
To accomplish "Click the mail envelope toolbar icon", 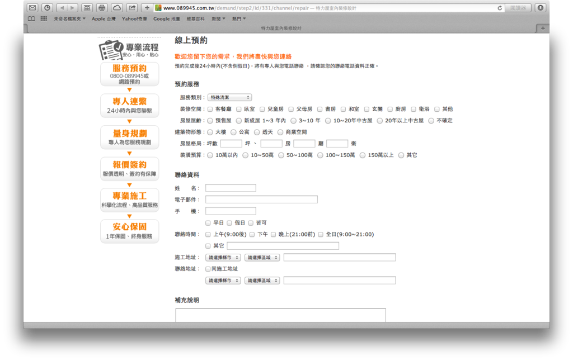I will point(32,8).
